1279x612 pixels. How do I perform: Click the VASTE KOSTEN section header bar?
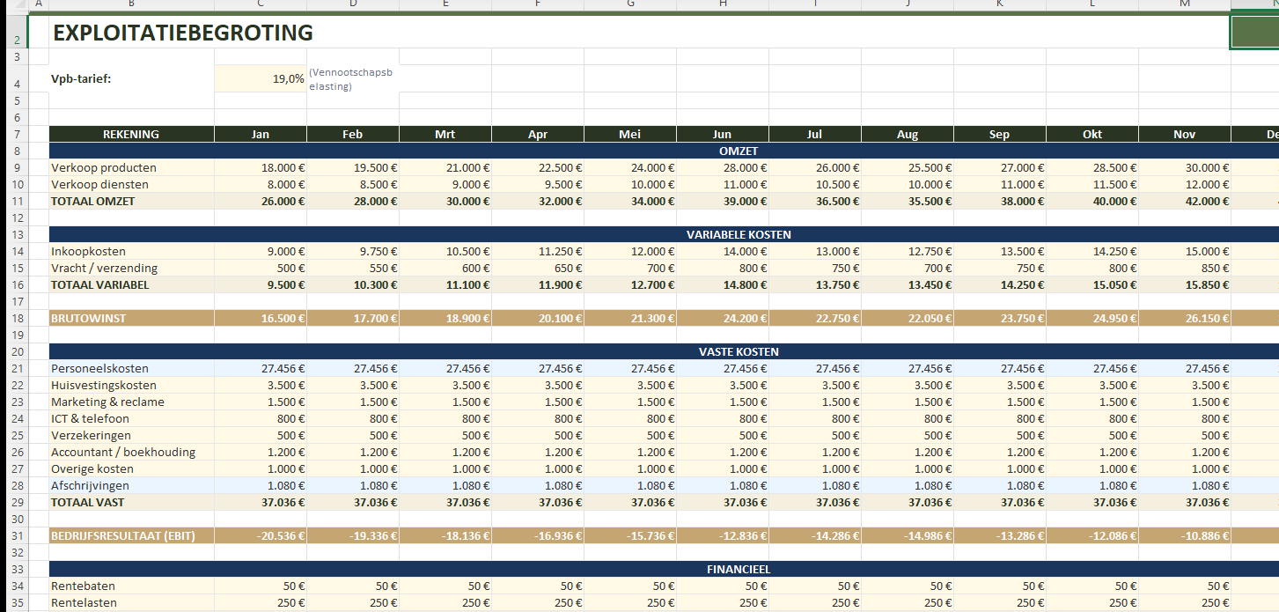738,351
